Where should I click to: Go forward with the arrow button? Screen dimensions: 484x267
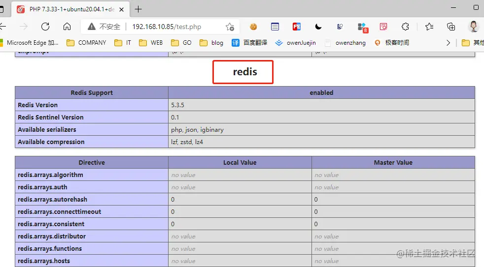[x=24, y=27]
